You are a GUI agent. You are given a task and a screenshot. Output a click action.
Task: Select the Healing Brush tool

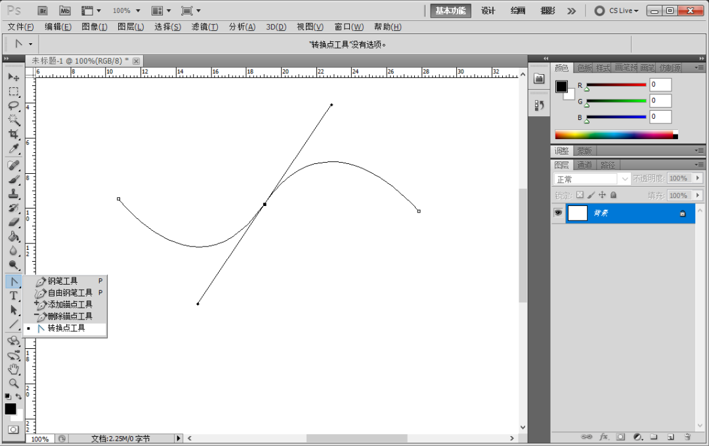pos(14,165)
